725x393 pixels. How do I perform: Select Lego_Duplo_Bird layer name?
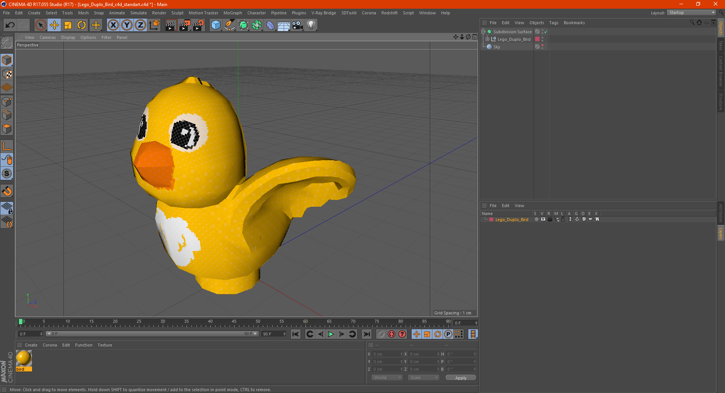(512, 220)
